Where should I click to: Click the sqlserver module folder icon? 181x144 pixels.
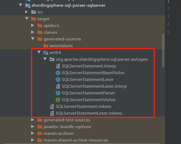click(28, 5)
